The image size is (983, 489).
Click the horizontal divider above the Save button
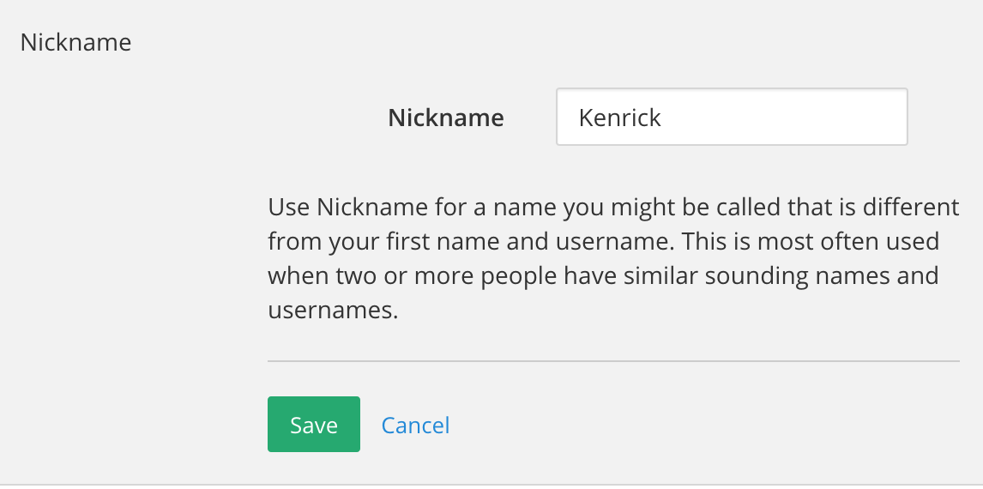tap(612, 361)
